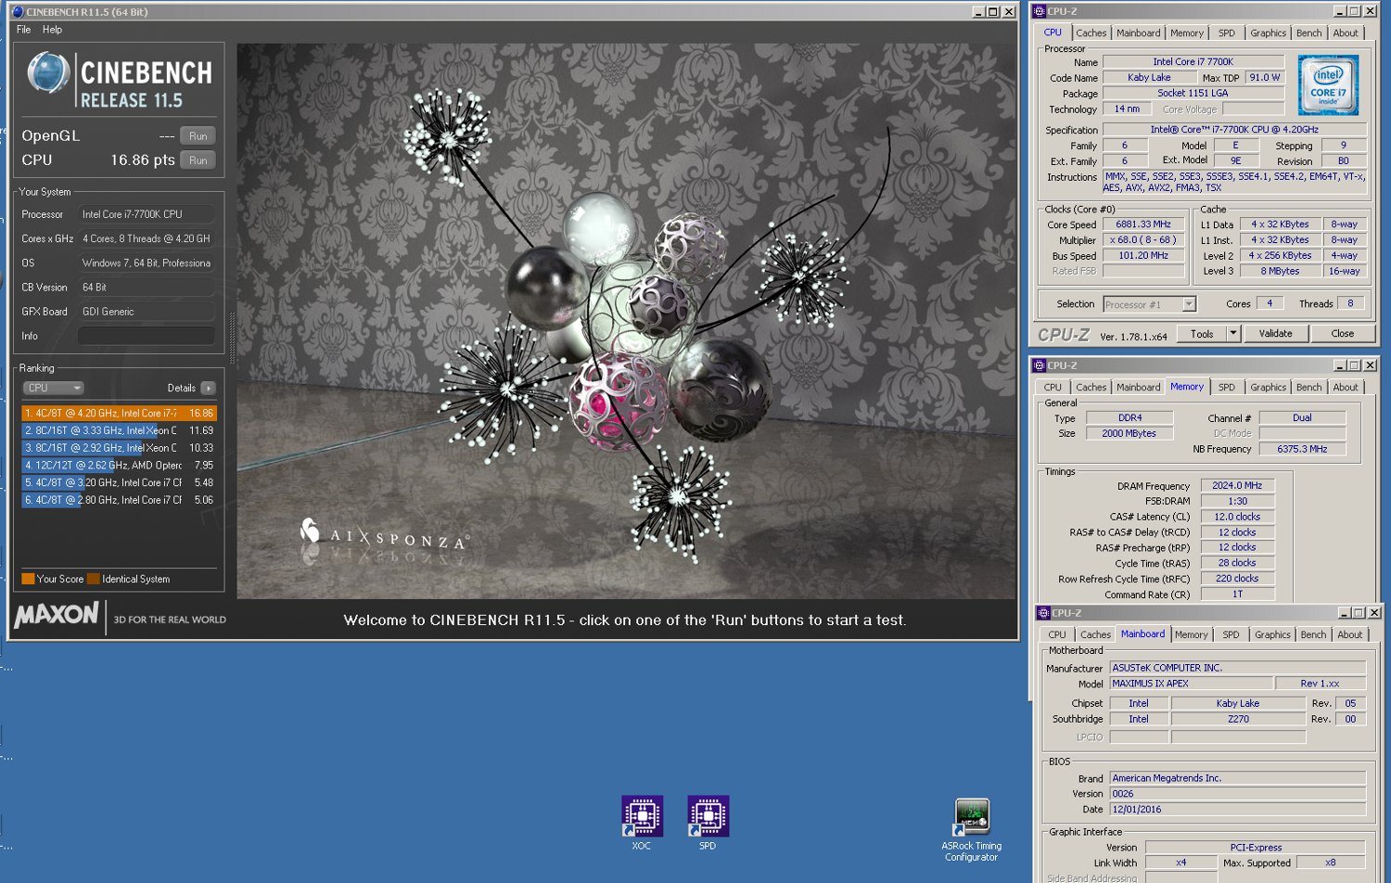The image size is (1391, 883).
Task: Select Graphics tab in Mainboard CPU-Z window
Action: (x=1272, y=635)
